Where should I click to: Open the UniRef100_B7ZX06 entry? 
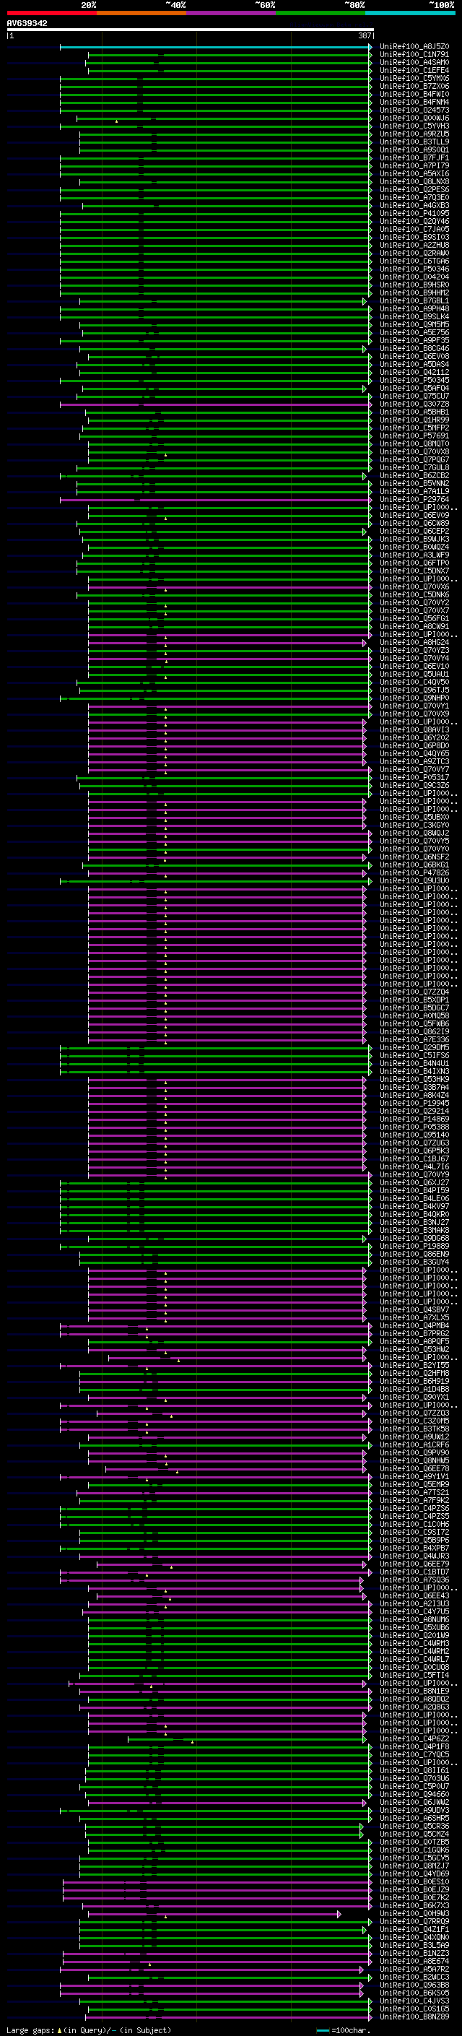414,86
